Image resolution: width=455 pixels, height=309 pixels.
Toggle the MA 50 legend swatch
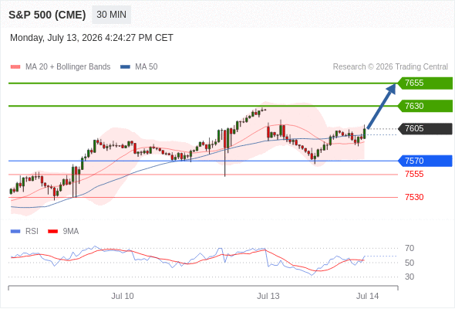[125, 67]
